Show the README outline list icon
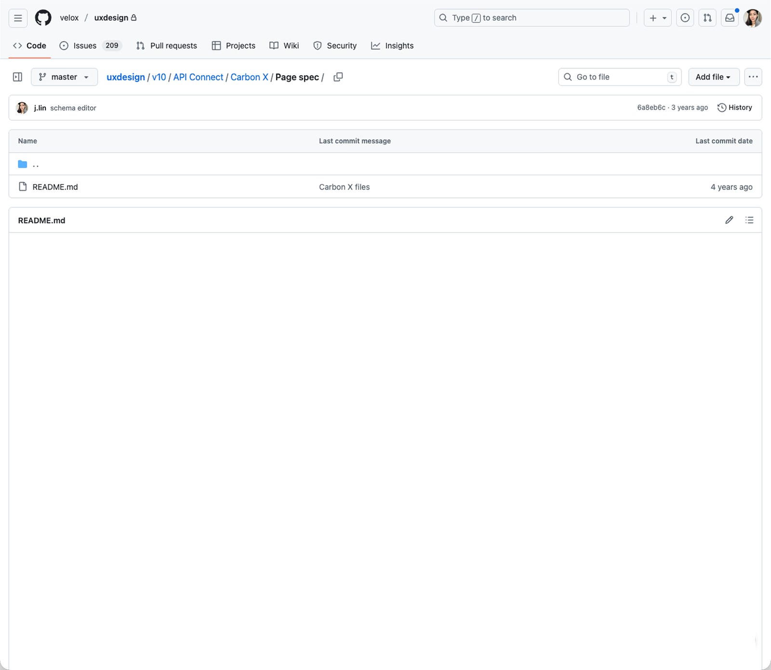The height and width of the screenshot is (670, 771). pos(749,220)
